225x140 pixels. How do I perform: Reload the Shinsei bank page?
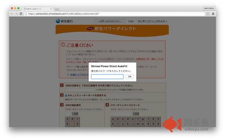[21, 14]
